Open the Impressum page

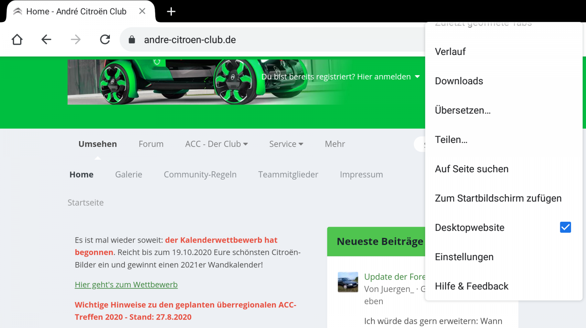click(361, 174)
